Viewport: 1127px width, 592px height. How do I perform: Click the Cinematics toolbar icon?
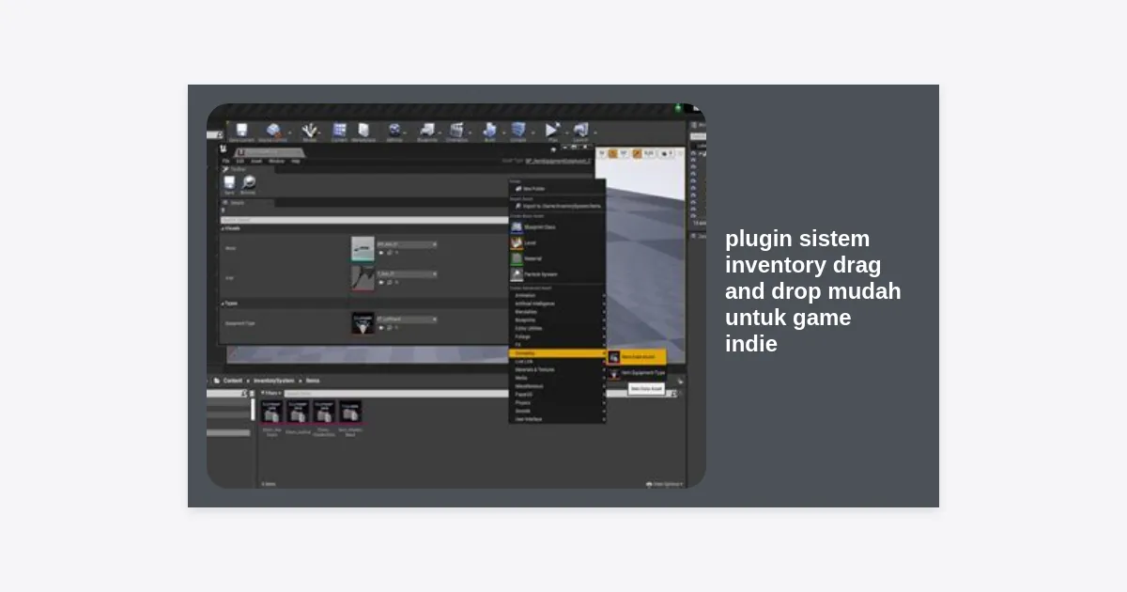(457, 131)
